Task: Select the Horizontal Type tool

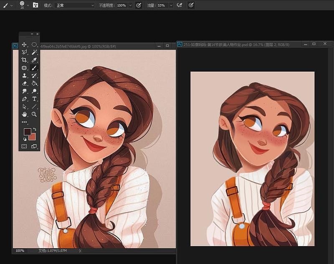Action: (x=34, y=99)
